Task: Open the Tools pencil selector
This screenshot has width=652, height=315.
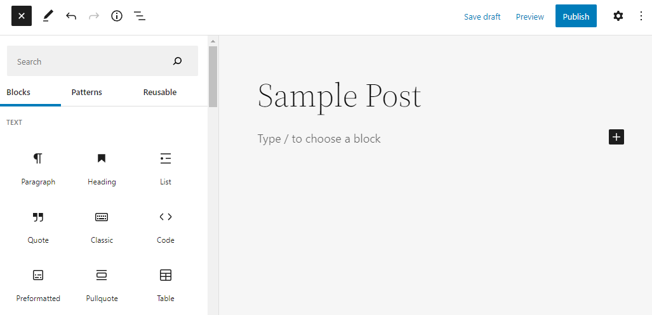Action: click(48, 16)
